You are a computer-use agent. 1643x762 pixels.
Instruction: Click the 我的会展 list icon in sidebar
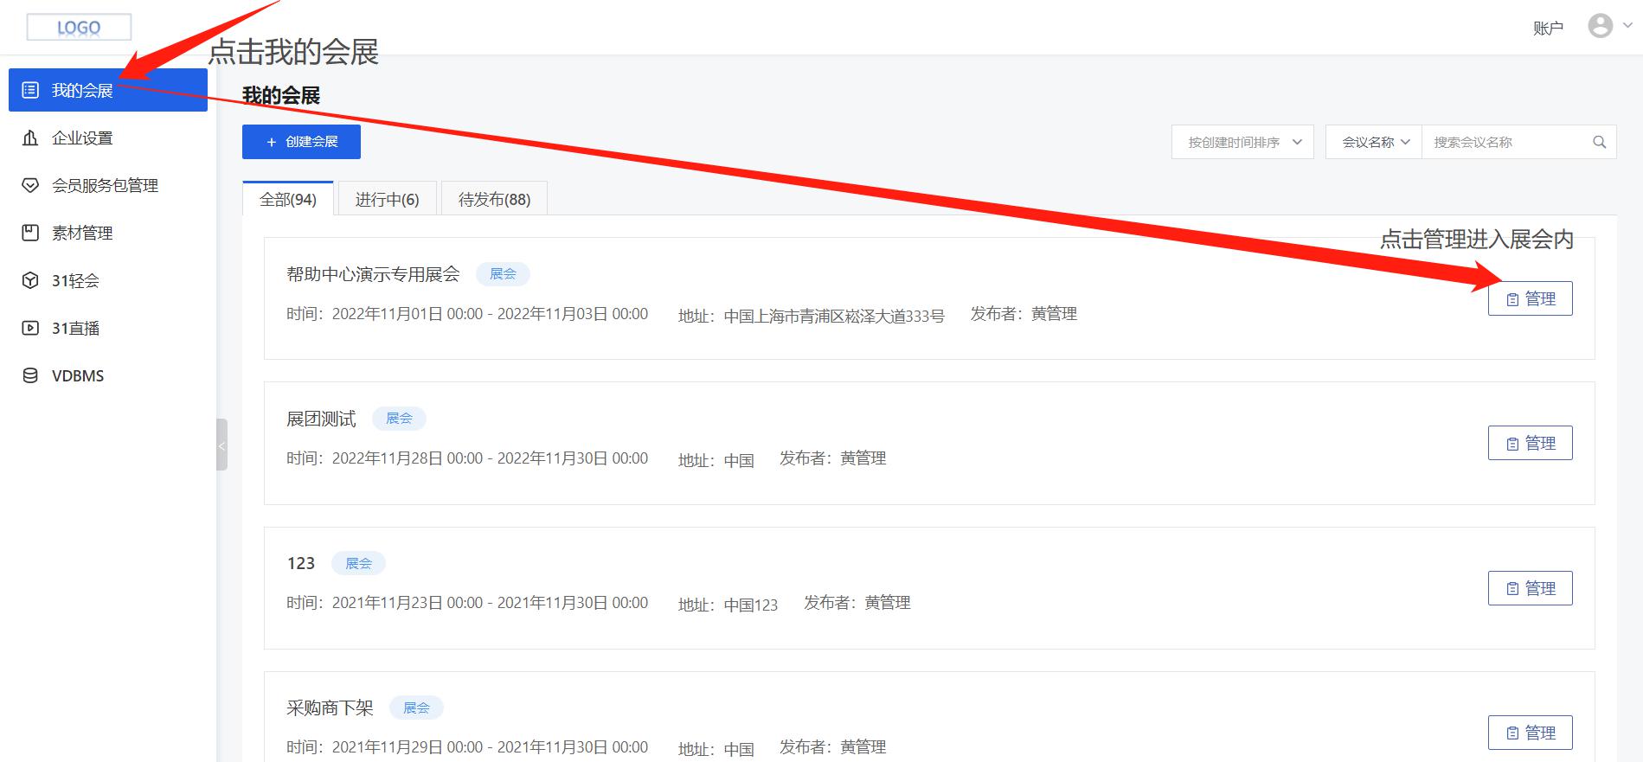point(30,90)
